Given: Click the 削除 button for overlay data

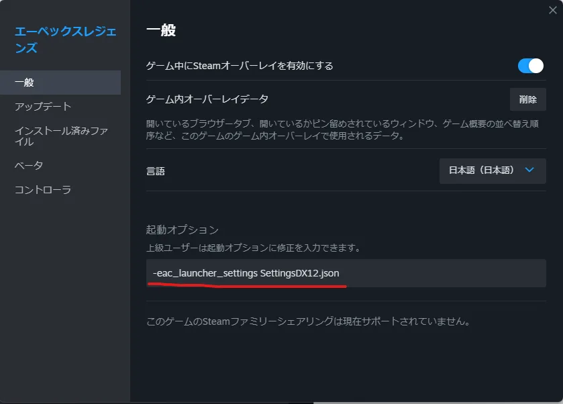Looking at the screenshot, I should tap(528, 99).
